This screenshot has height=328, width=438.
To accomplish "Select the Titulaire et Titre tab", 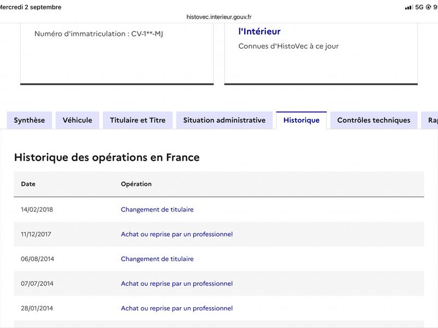I will (138, 120).
